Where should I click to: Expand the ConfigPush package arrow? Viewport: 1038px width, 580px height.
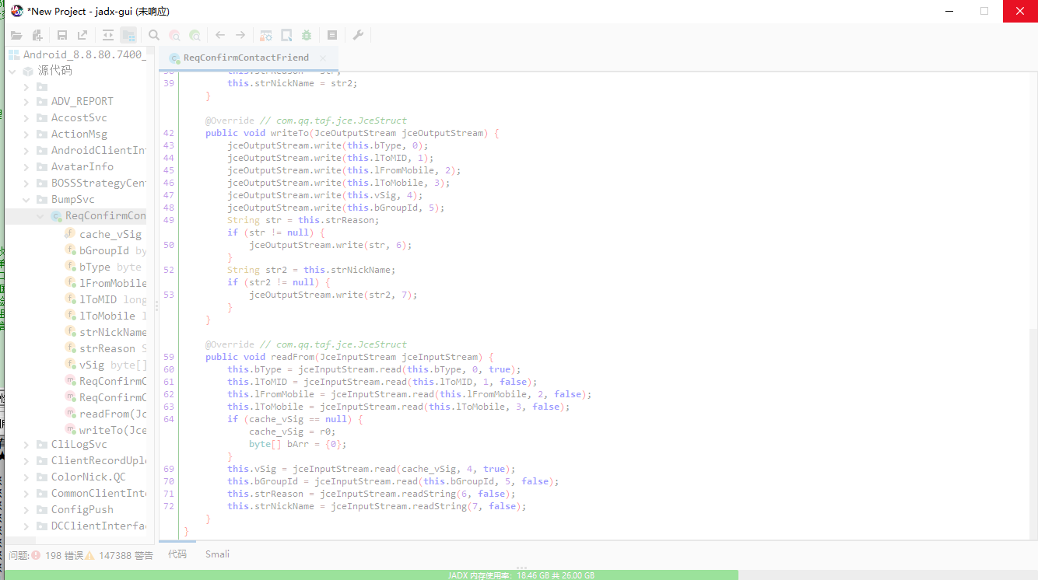pos(26,510)
